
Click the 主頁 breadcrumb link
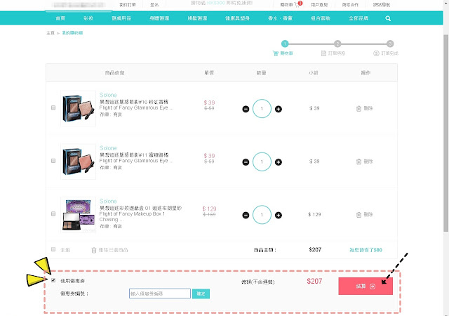51,33
